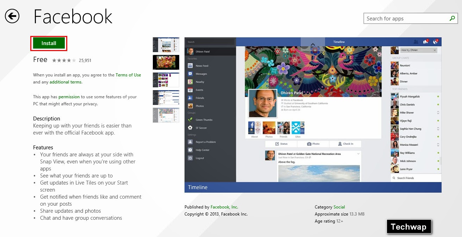This screenshot has width=462, height=237.
Task: Click the green Install button
Action: coord(49,43)
